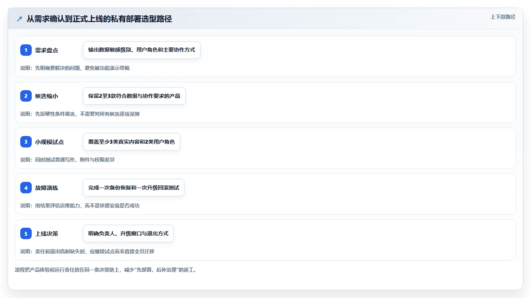Click the step 2 number badge
Image resolution: width=531 pixels, height=298 pixels.
pos(26,96)
